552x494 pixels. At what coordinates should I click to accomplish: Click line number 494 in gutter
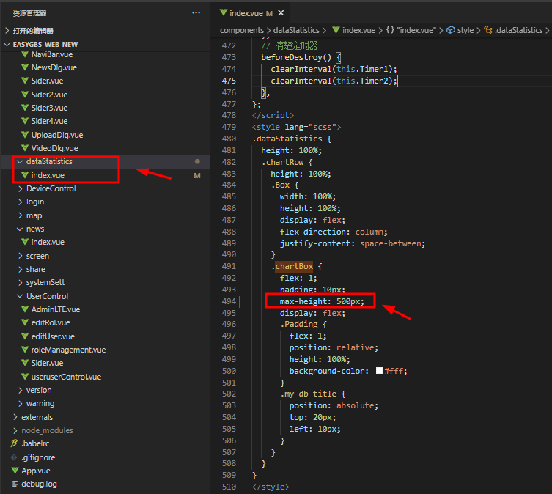point(229,301)
